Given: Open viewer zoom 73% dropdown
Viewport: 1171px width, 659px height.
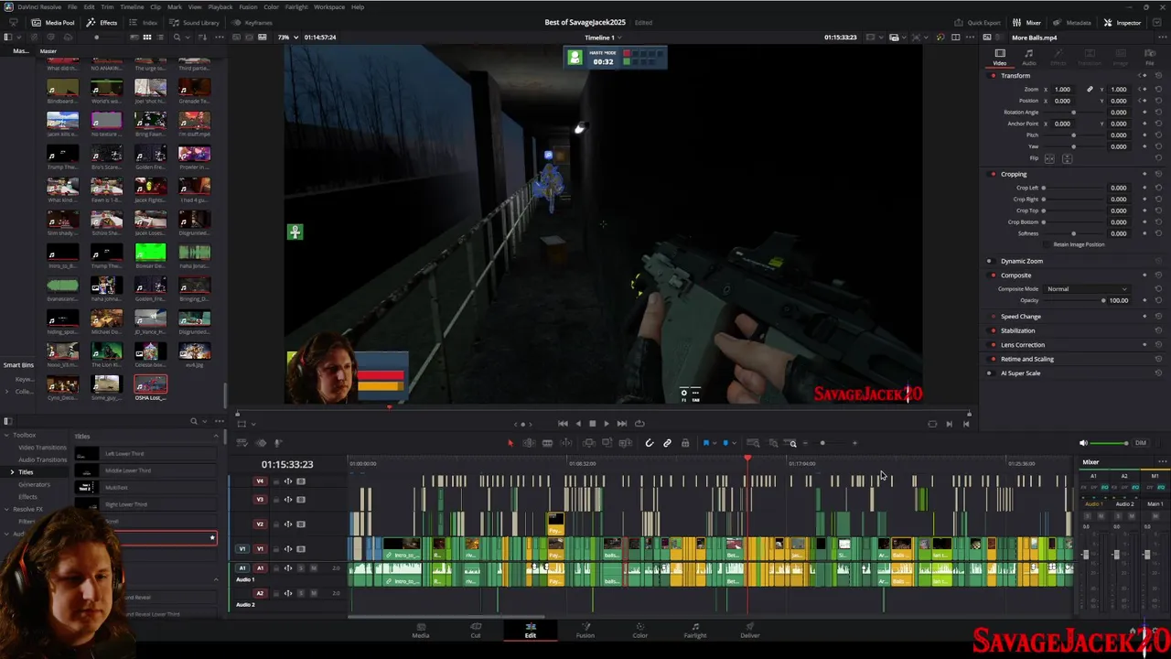Looking at the screenshot, I should 287,38.
